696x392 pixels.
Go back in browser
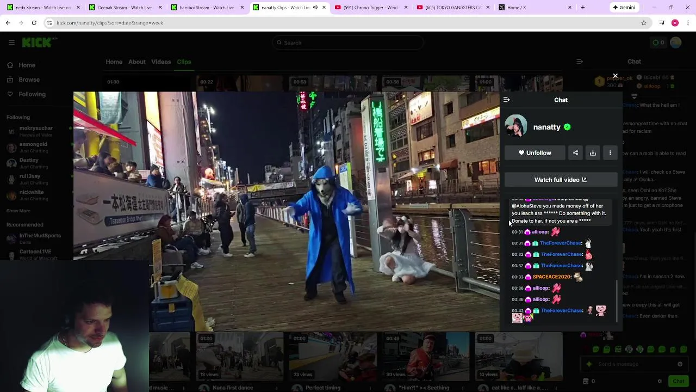tap(8, 23)
